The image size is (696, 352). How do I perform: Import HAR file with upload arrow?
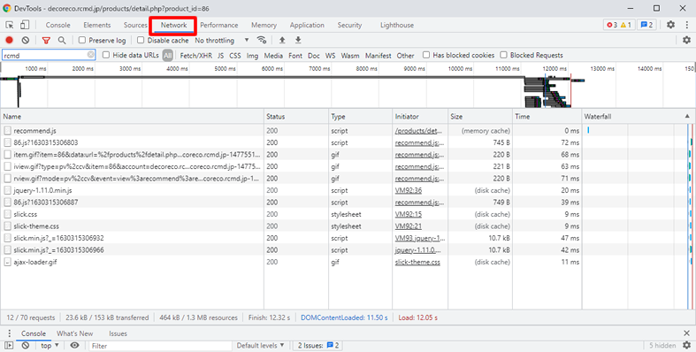click(x=282, y=40)
